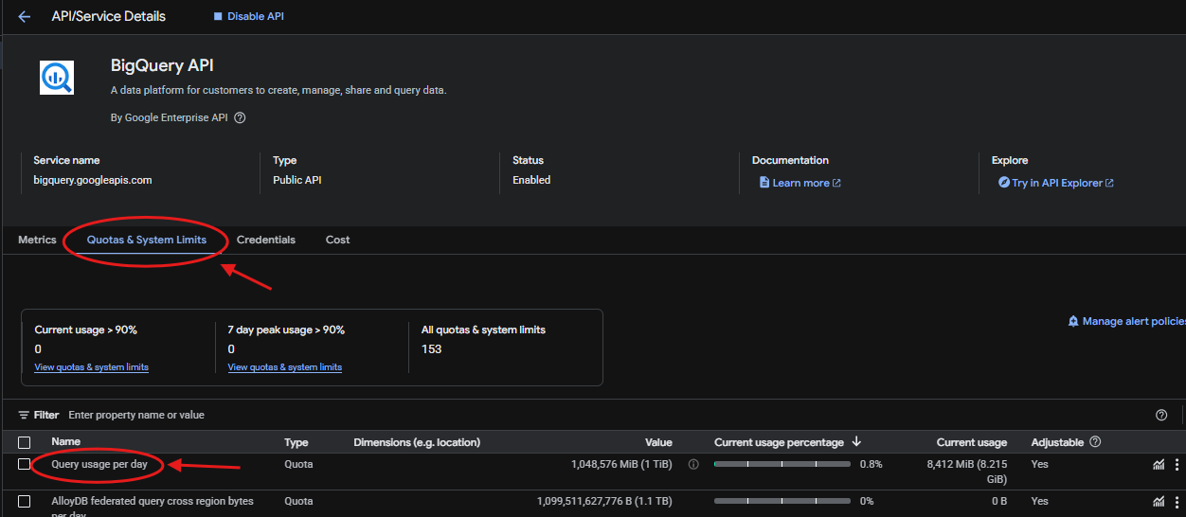Image resolution: width=1186 pixels, height=517 pixels.
Task: Click the Dimensions (e.g. location) column header
Action: coord(417,442)
